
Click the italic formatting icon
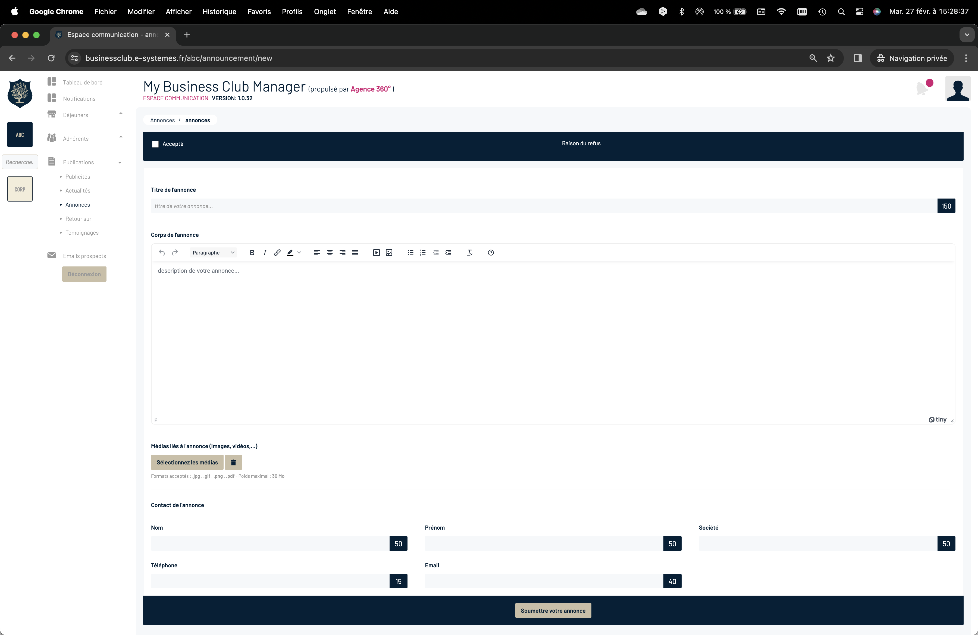(x=265, y=253)
